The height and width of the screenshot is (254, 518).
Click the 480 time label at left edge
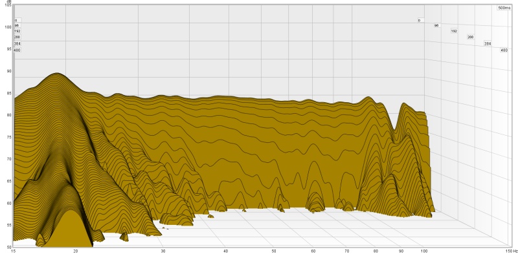coord(17,50)
